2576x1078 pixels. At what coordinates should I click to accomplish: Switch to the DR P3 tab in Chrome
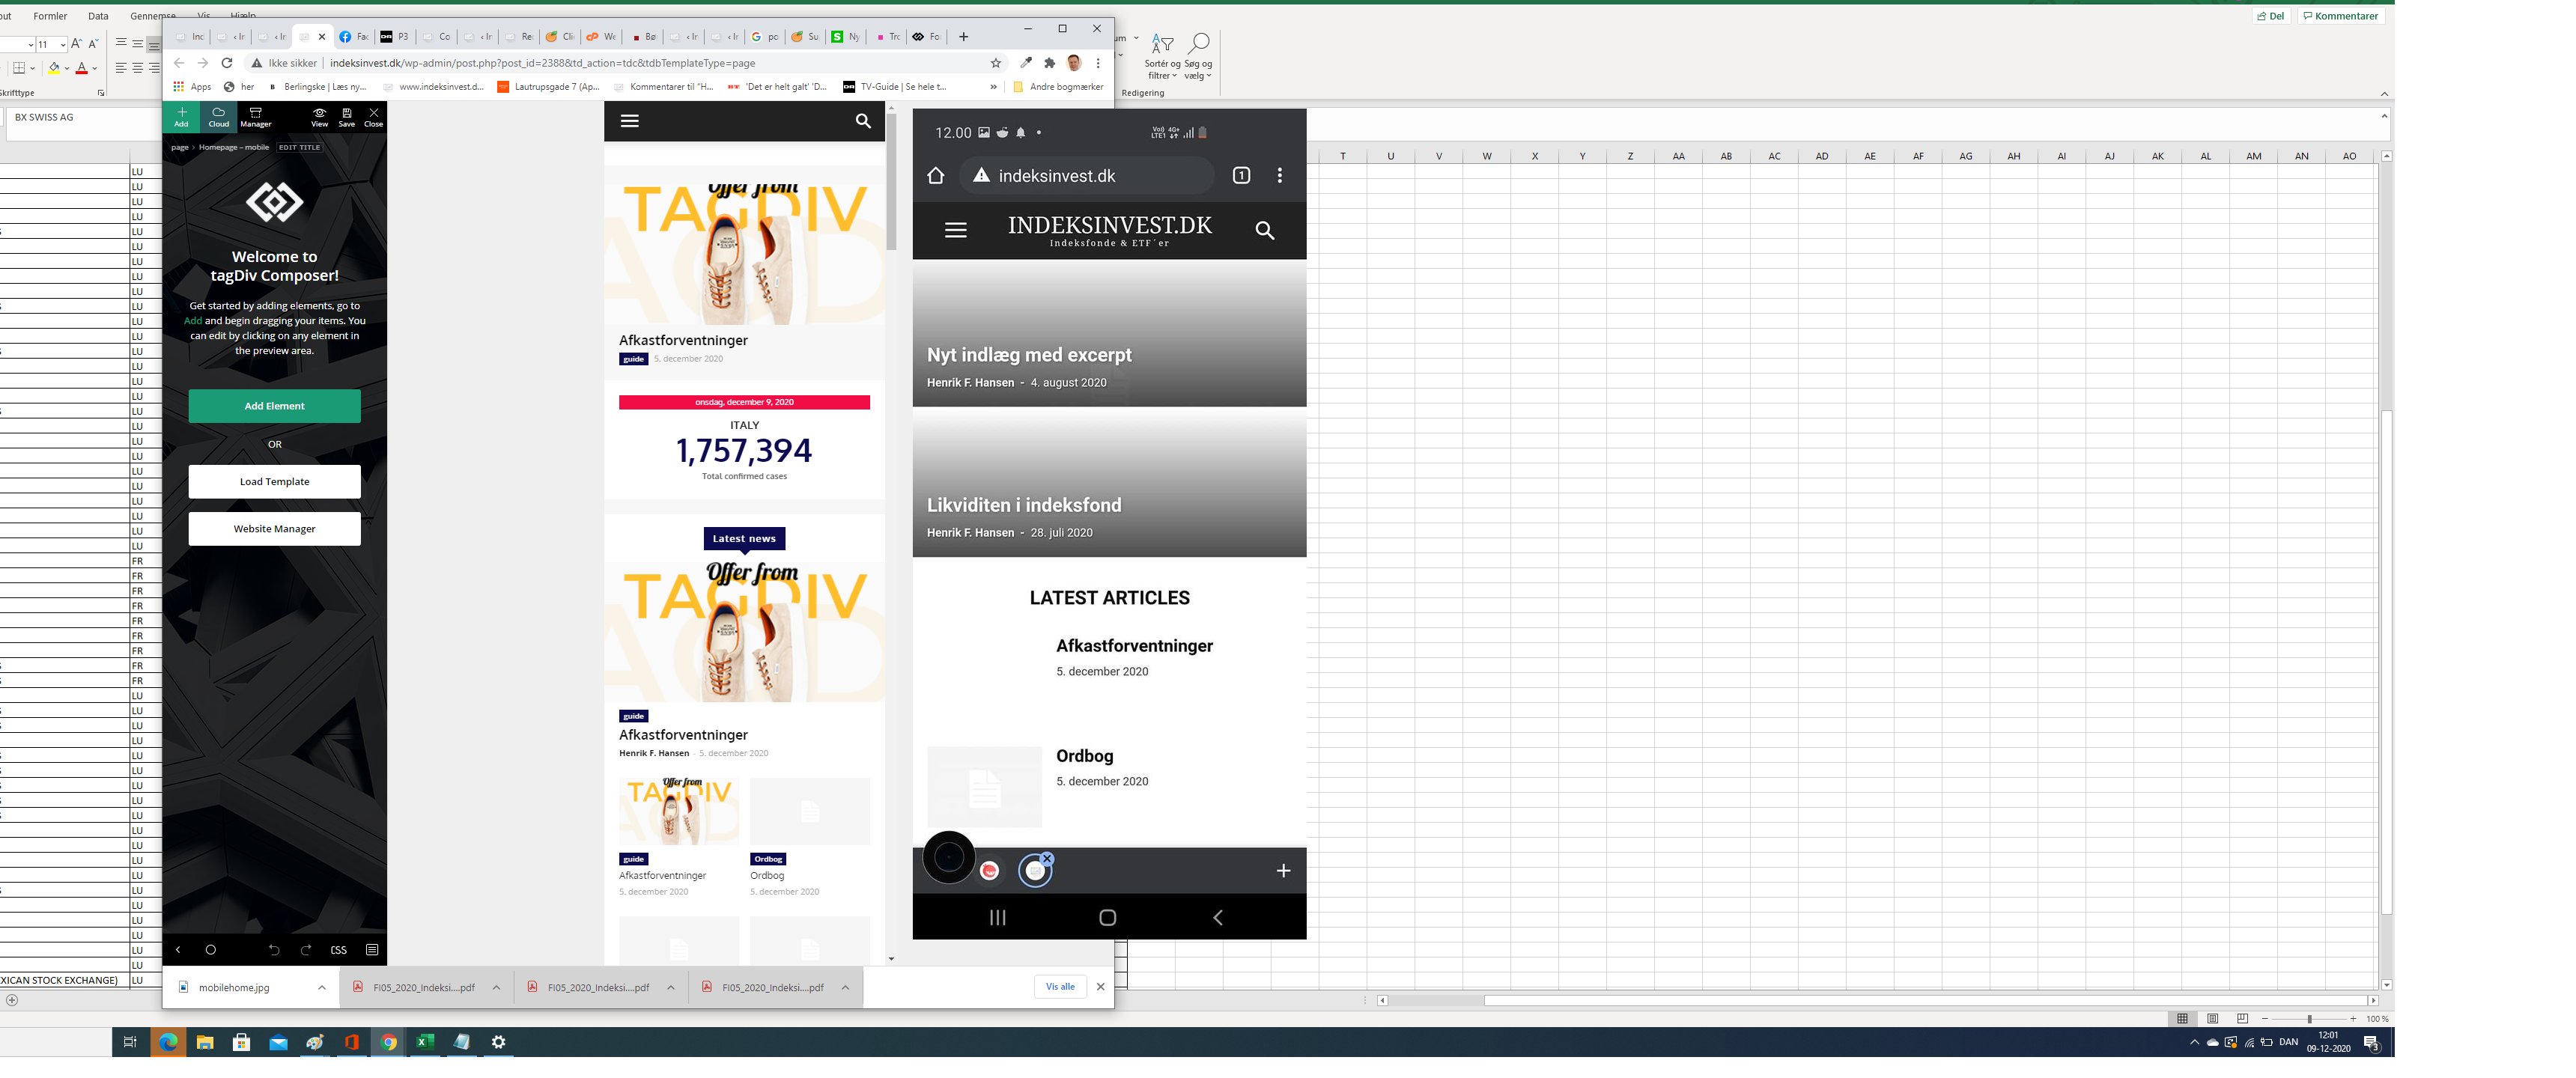[x=396, y=37]
